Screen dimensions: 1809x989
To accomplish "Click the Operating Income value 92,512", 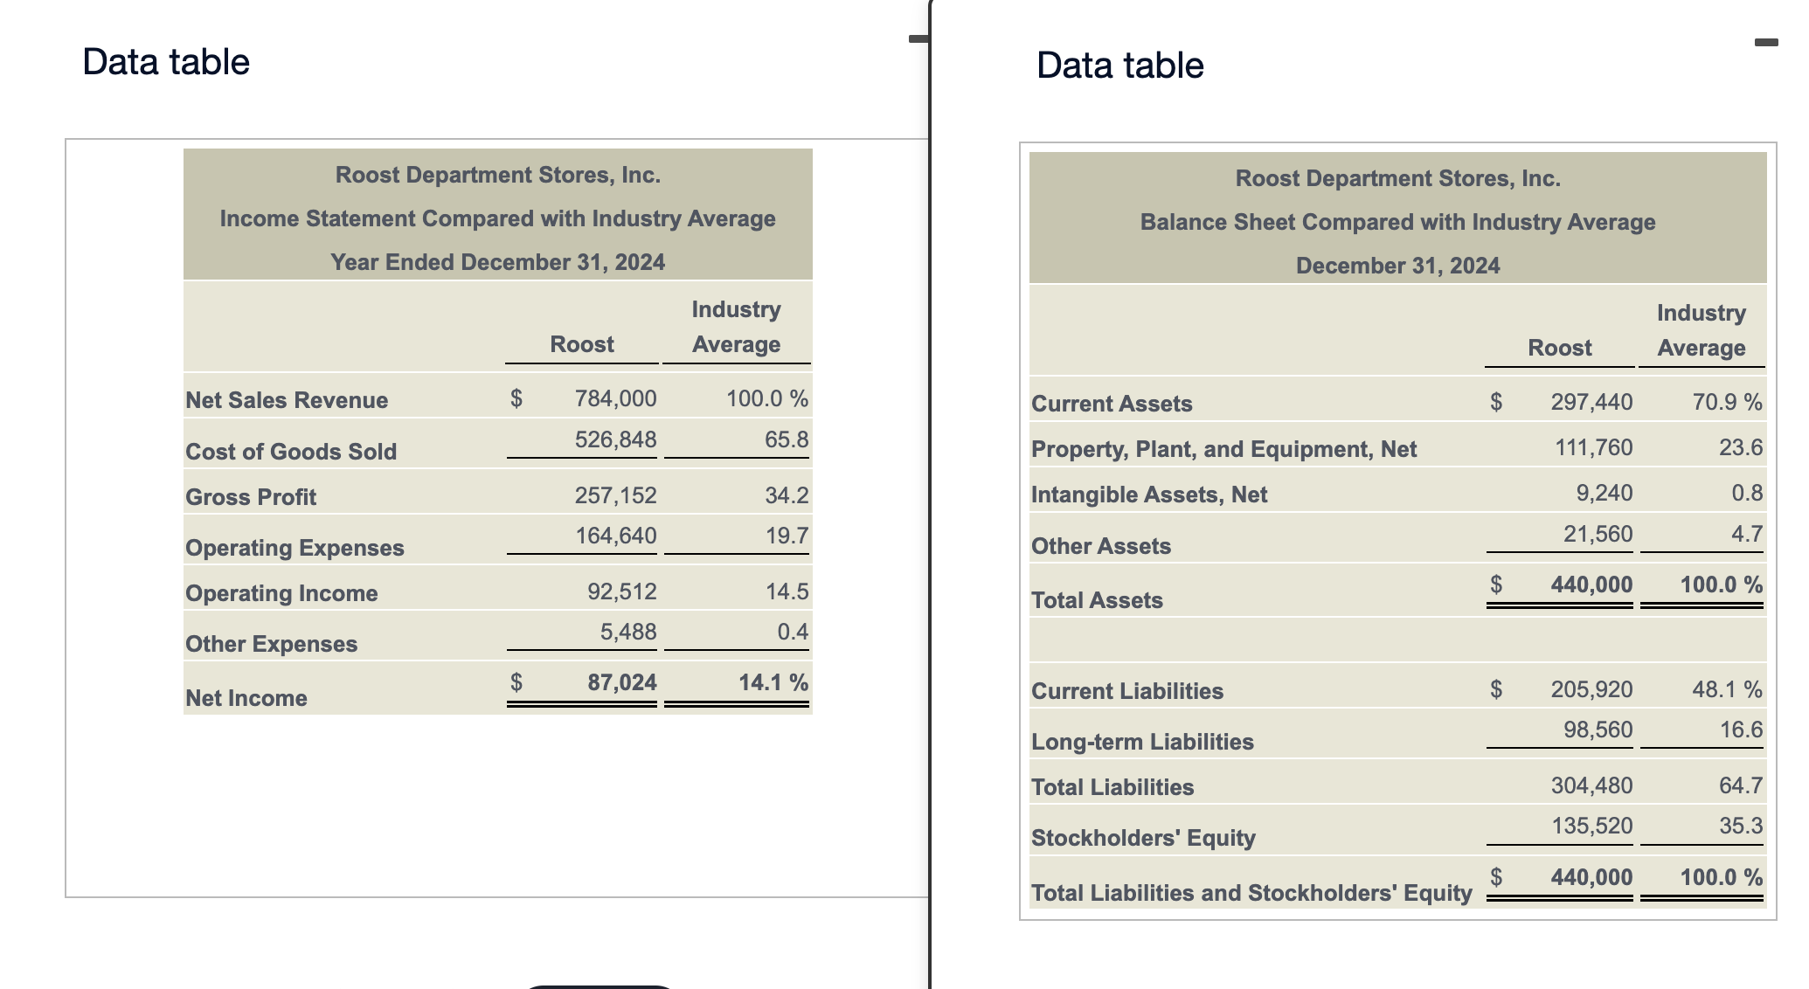I will [621, 591].
